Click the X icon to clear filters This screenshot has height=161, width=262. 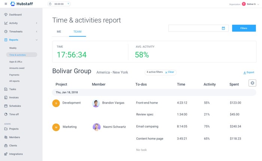click(x=166, y=72)
